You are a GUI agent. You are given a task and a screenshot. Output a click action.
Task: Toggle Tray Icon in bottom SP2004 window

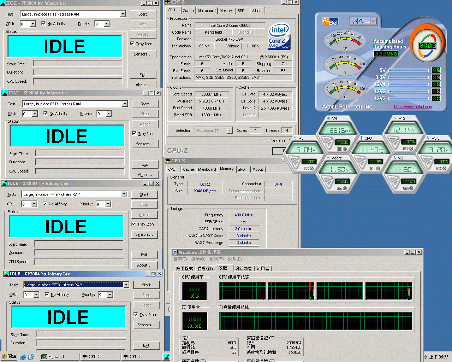pos(136,315)
